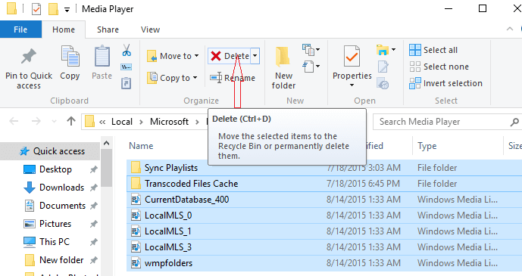This screenshot has height=276, width=522.
Task: Click the Up one level arrow
Action: click(x=71, y=121)
